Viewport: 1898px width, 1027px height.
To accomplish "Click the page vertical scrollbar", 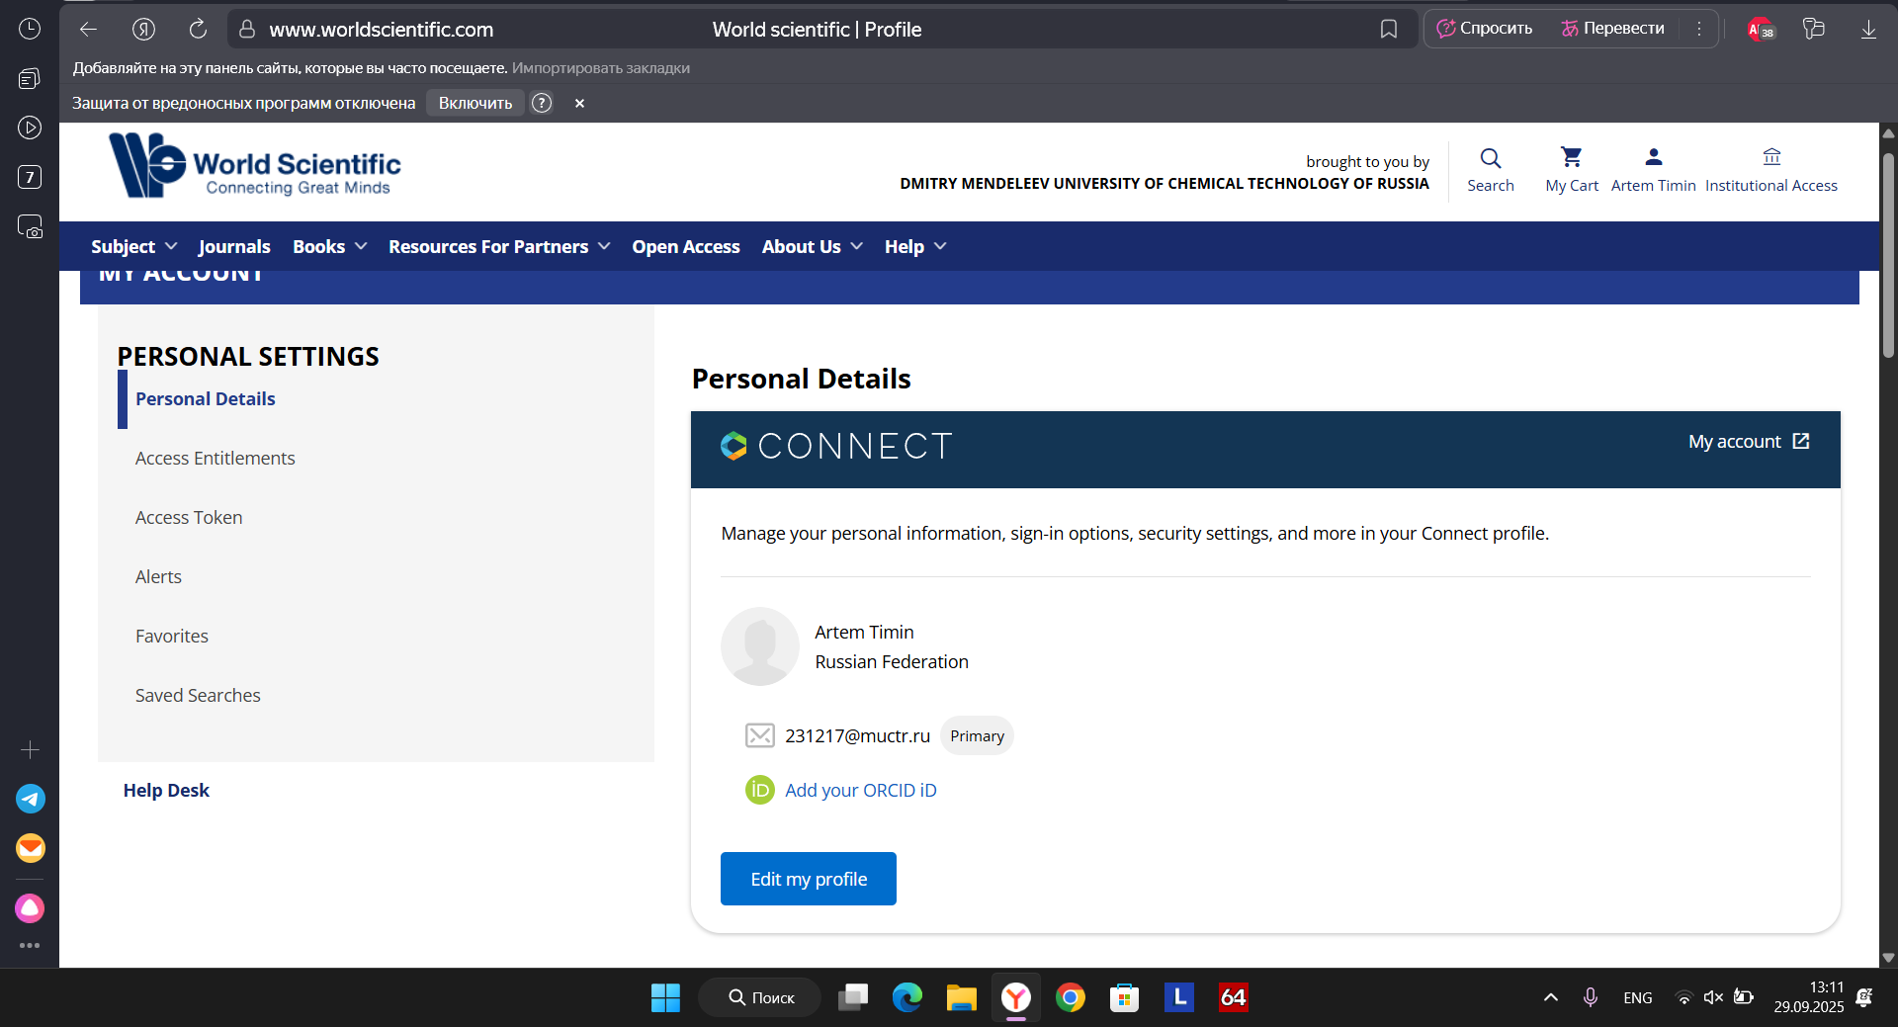I will (x=1888, y=257).
